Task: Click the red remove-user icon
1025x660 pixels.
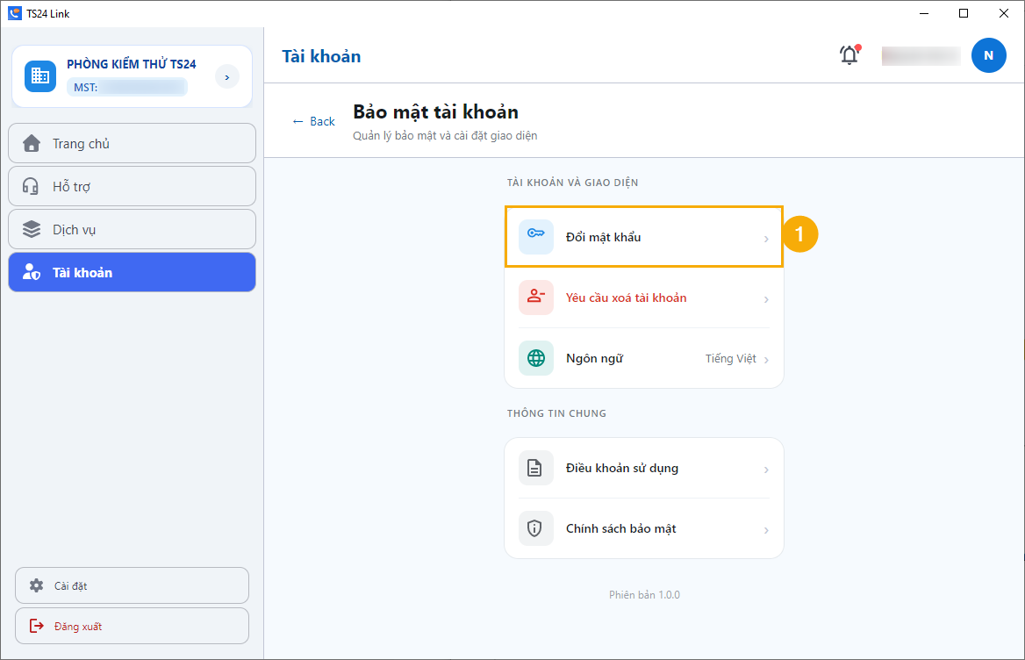Action: [x=536, y=298]
